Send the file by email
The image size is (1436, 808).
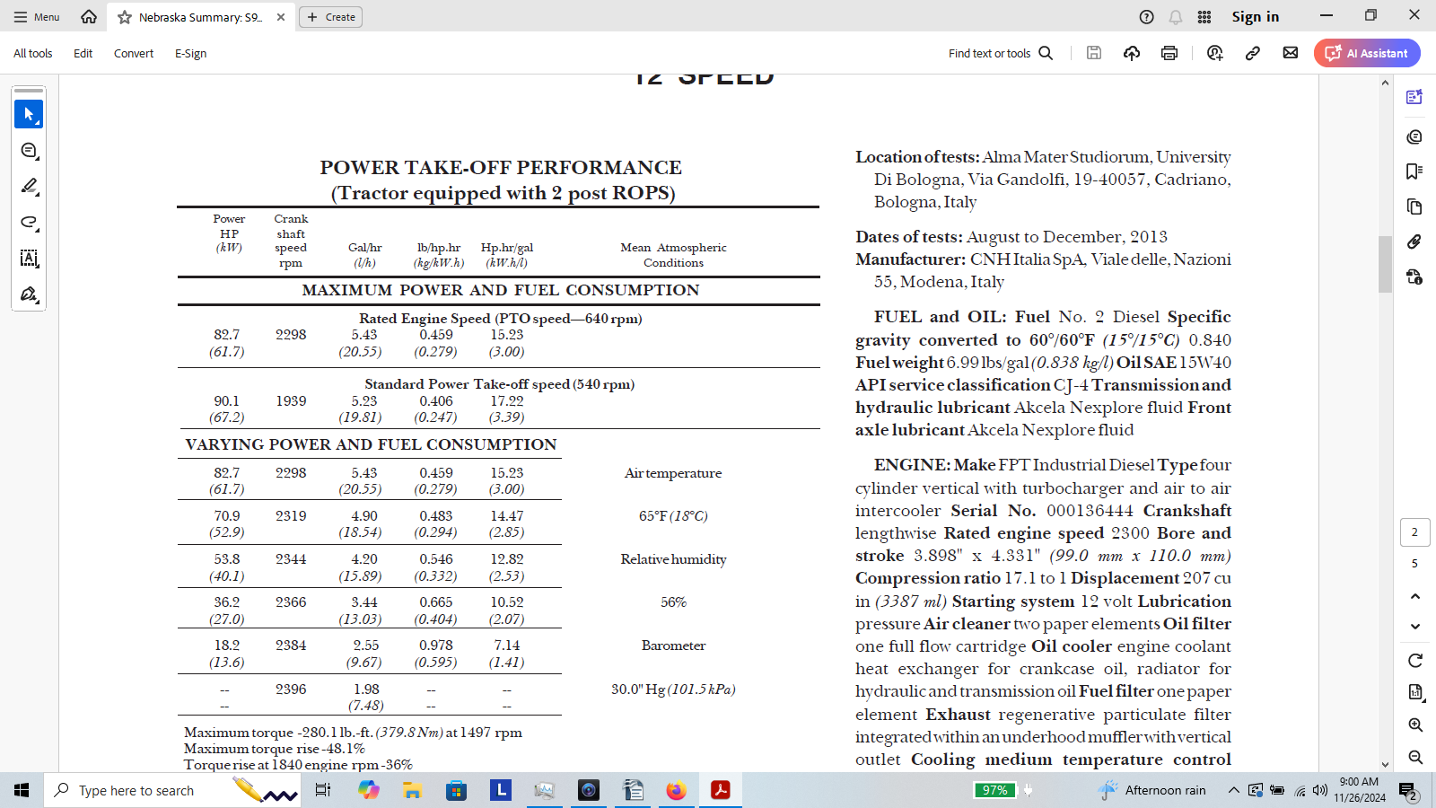pyautogui.click(x=1291, y=53)
